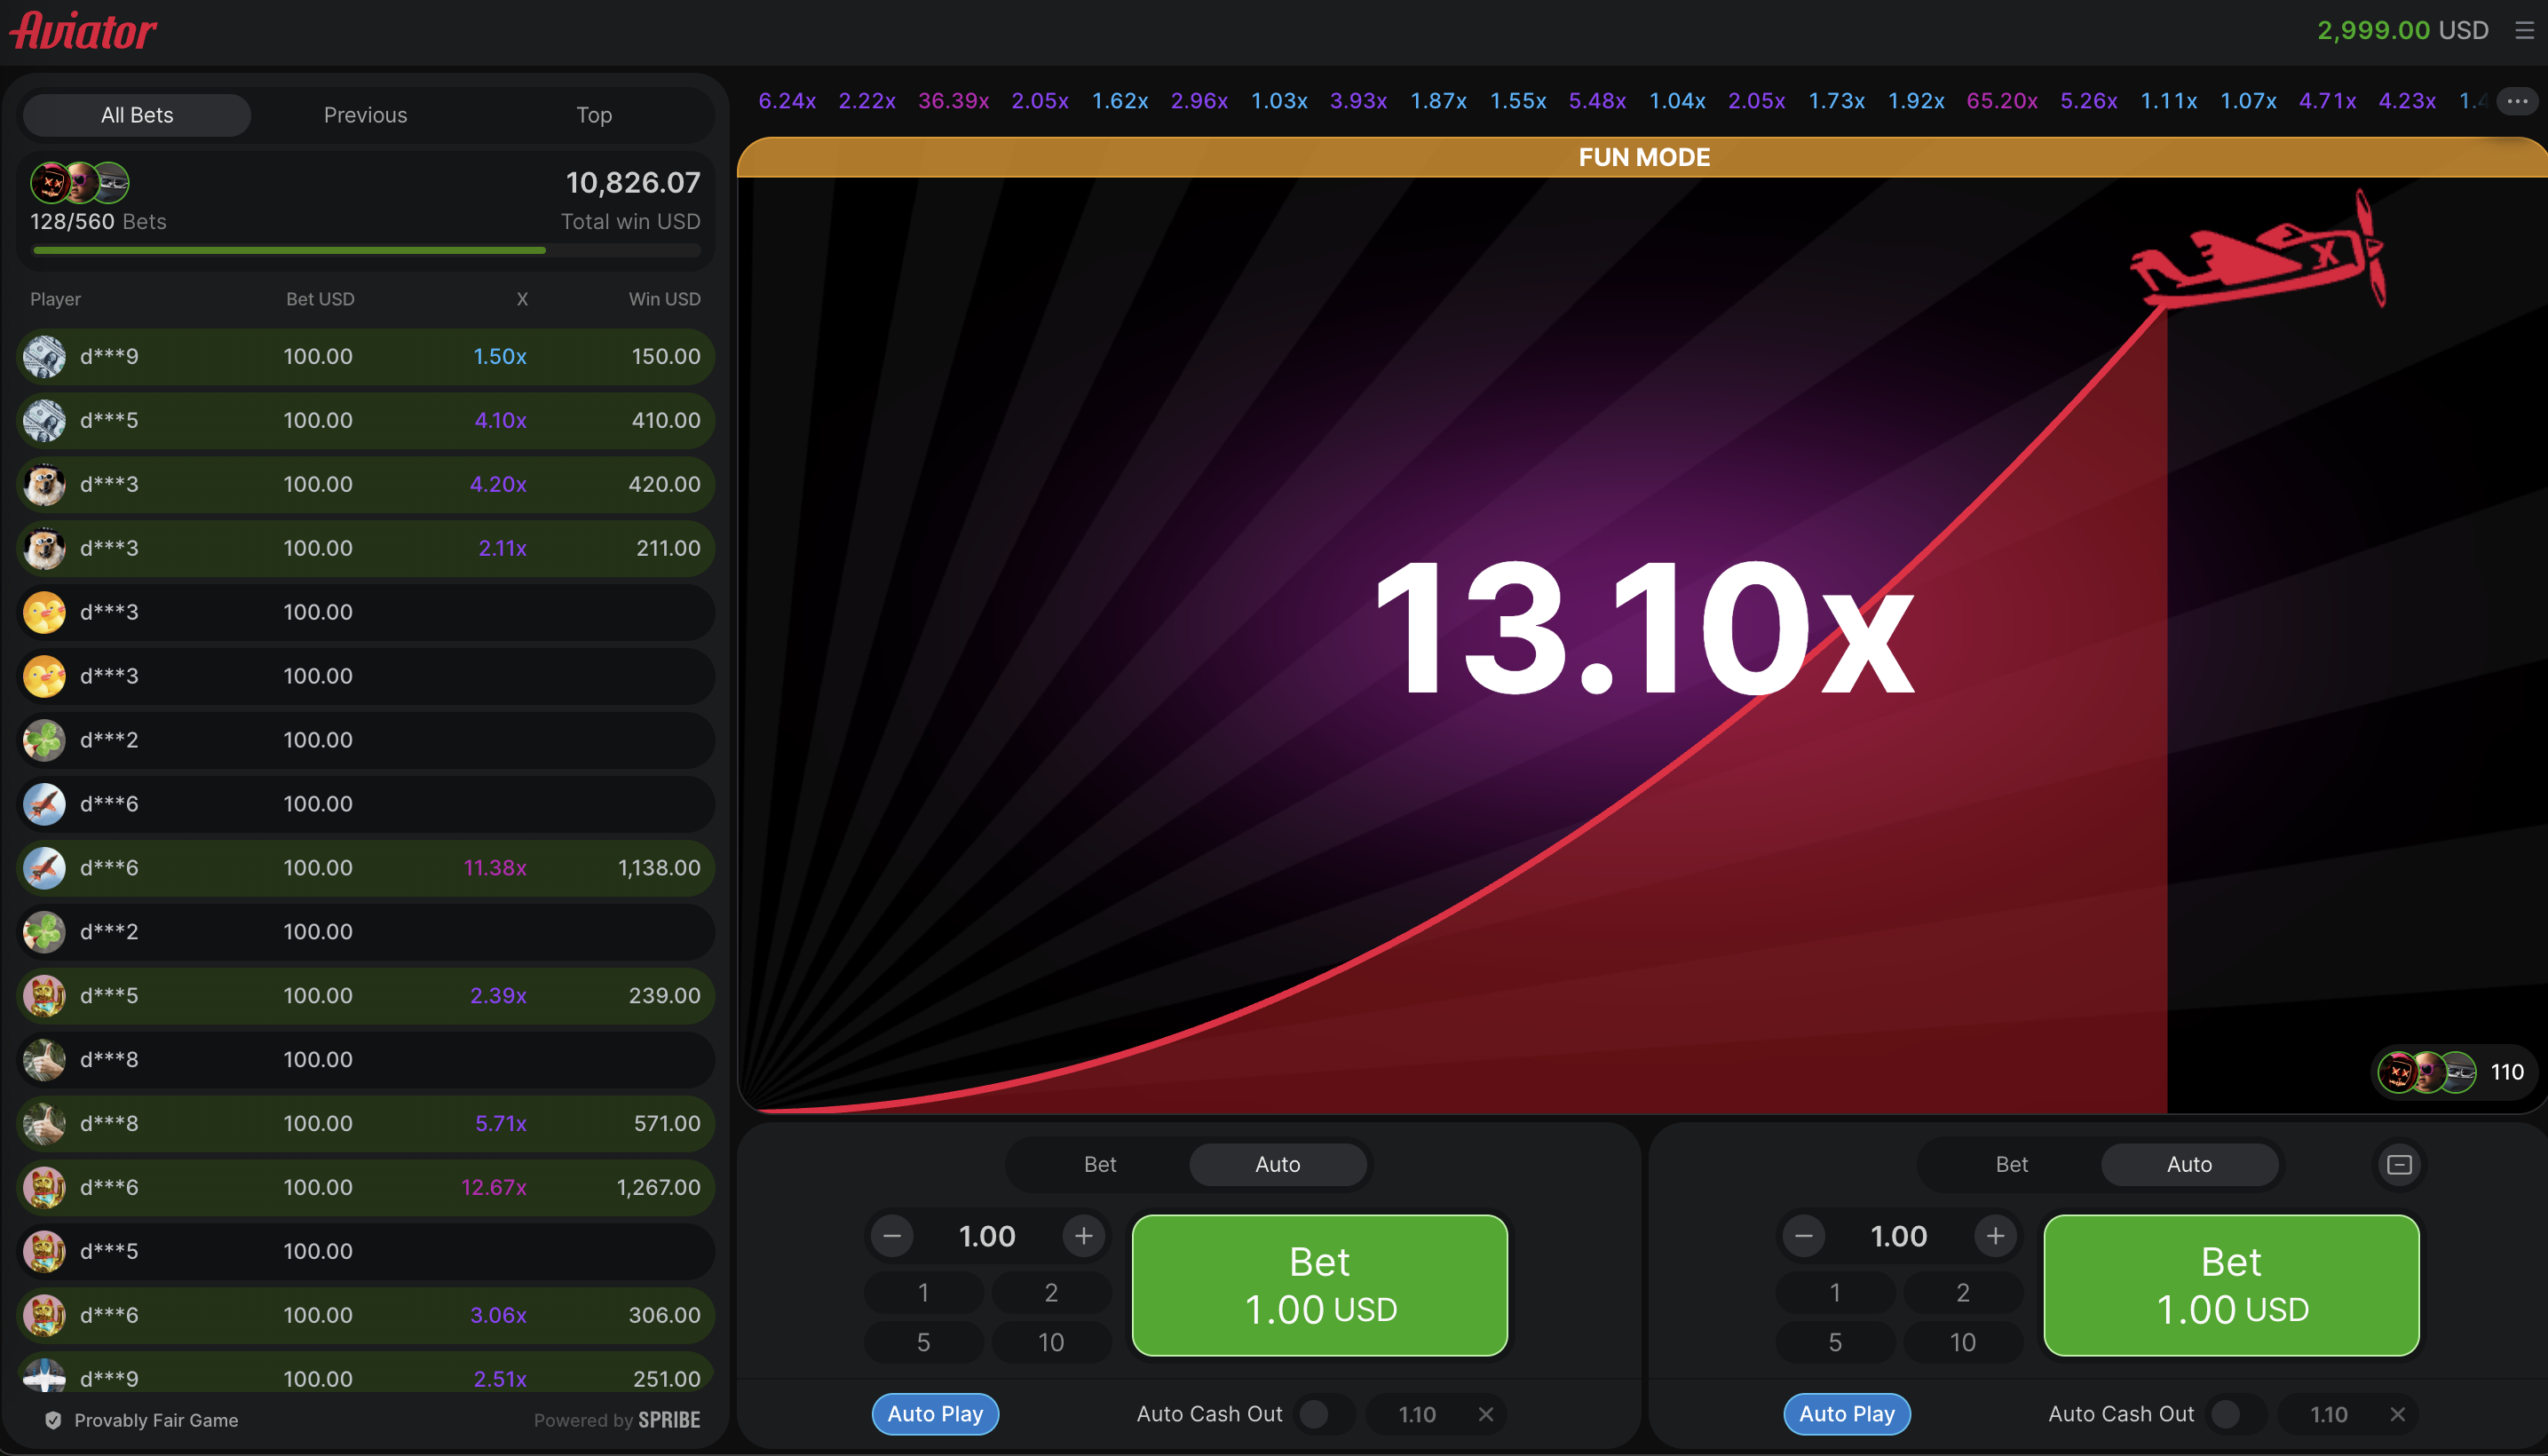Click the 65.20x history multiplier
This screenshot has height=1456, width=2548.
(2002, 101)
